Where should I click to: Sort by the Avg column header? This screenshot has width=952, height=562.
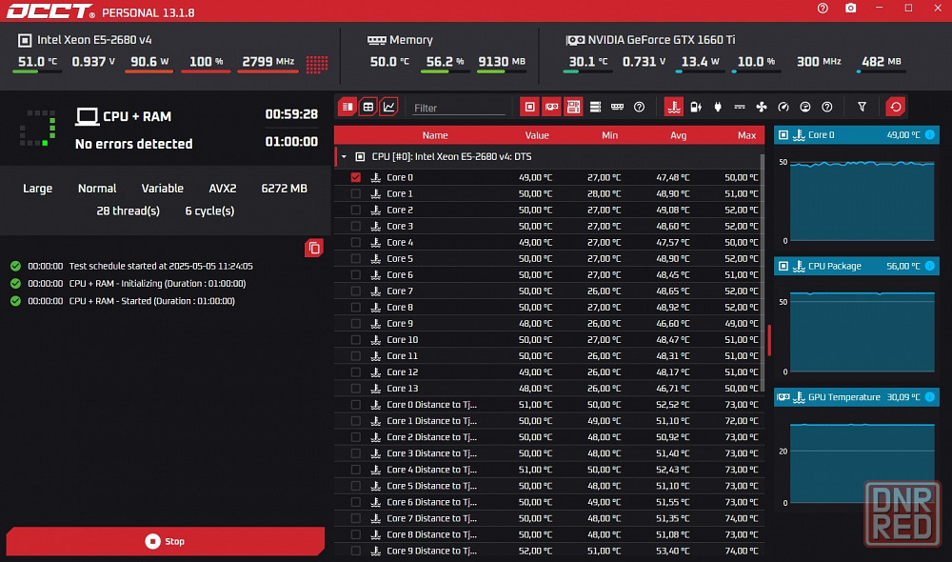(x=678, y=135)
